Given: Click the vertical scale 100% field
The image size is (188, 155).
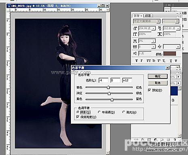Looking at the screenshot, I should [145, 34].
